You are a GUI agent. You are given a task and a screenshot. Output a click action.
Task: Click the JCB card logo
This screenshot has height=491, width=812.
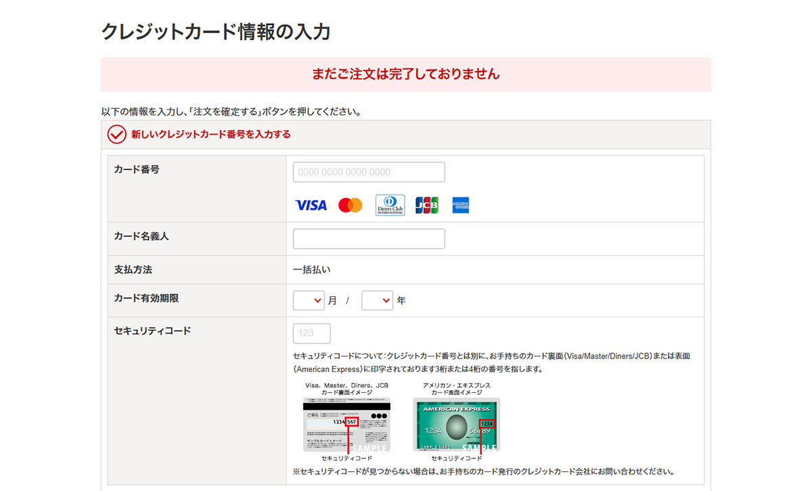427,205
